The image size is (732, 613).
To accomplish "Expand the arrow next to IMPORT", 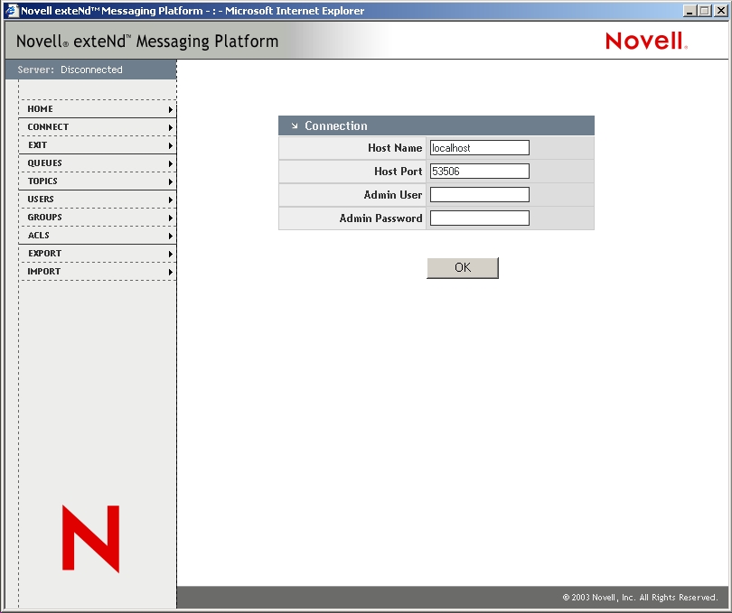I will (x=171, y=272).
